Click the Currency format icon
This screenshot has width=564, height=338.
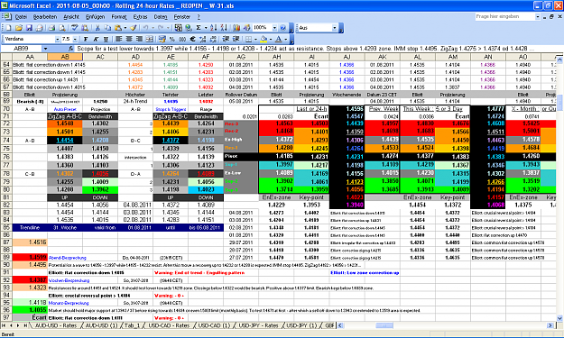(162, 39)
